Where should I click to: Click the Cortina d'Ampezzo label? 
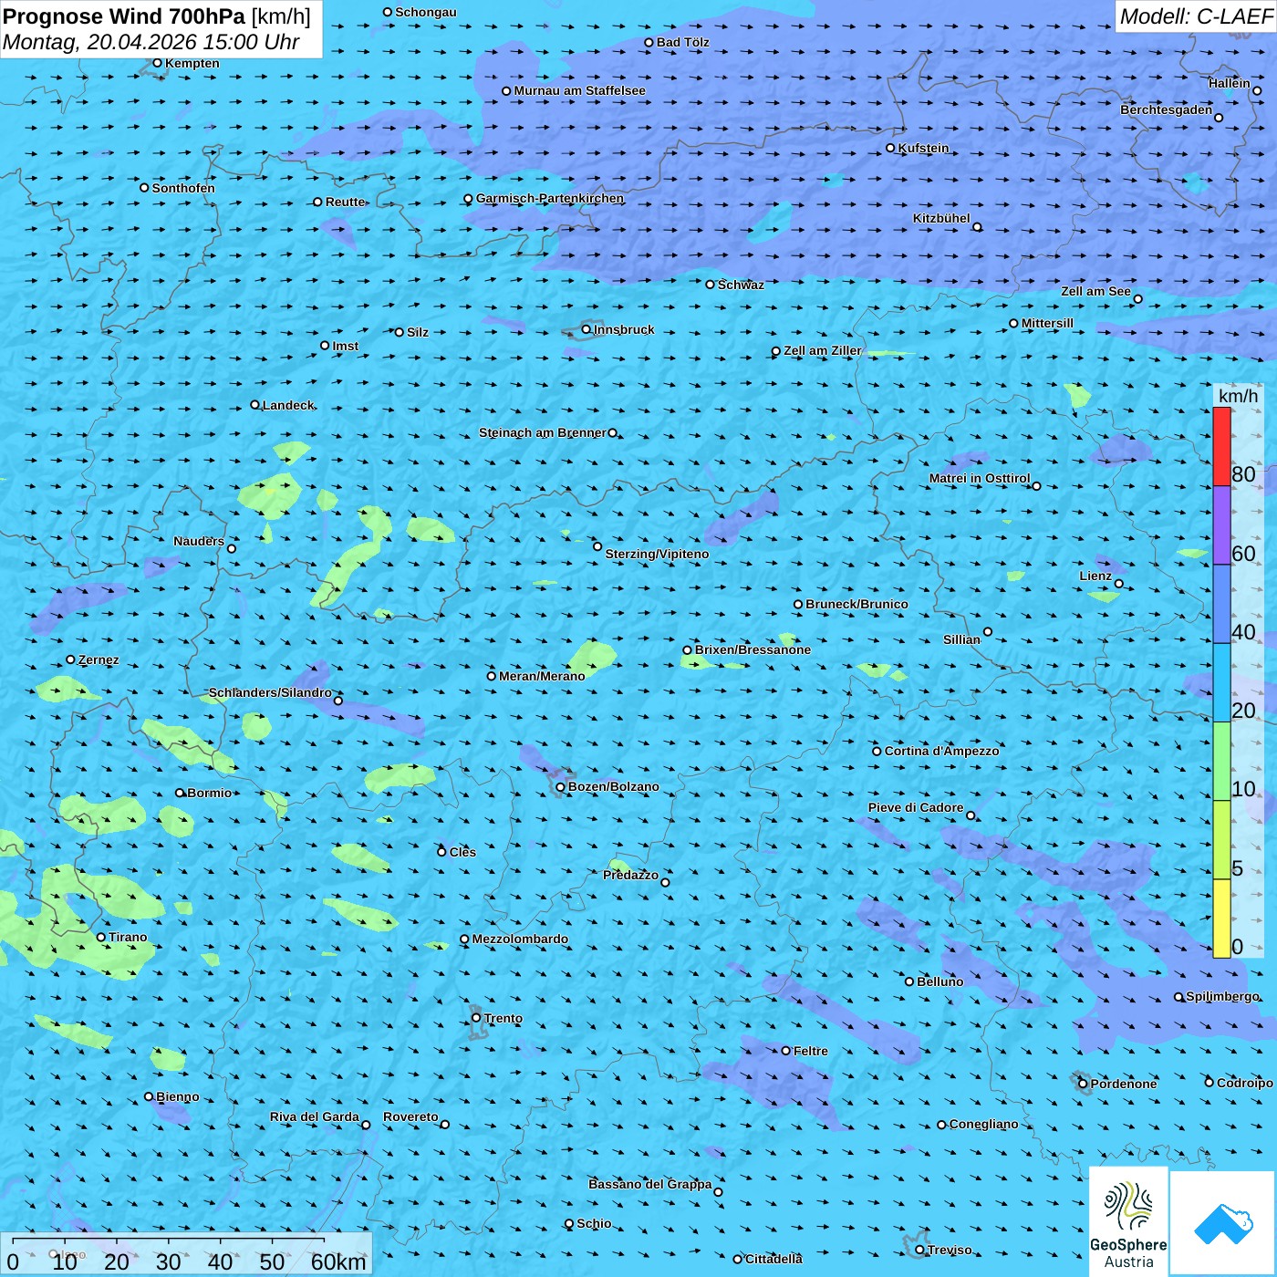941,751
